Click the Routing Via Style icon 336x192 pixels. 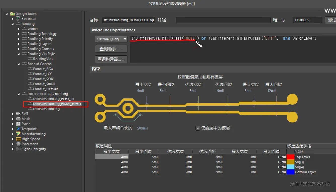[24, 54]
